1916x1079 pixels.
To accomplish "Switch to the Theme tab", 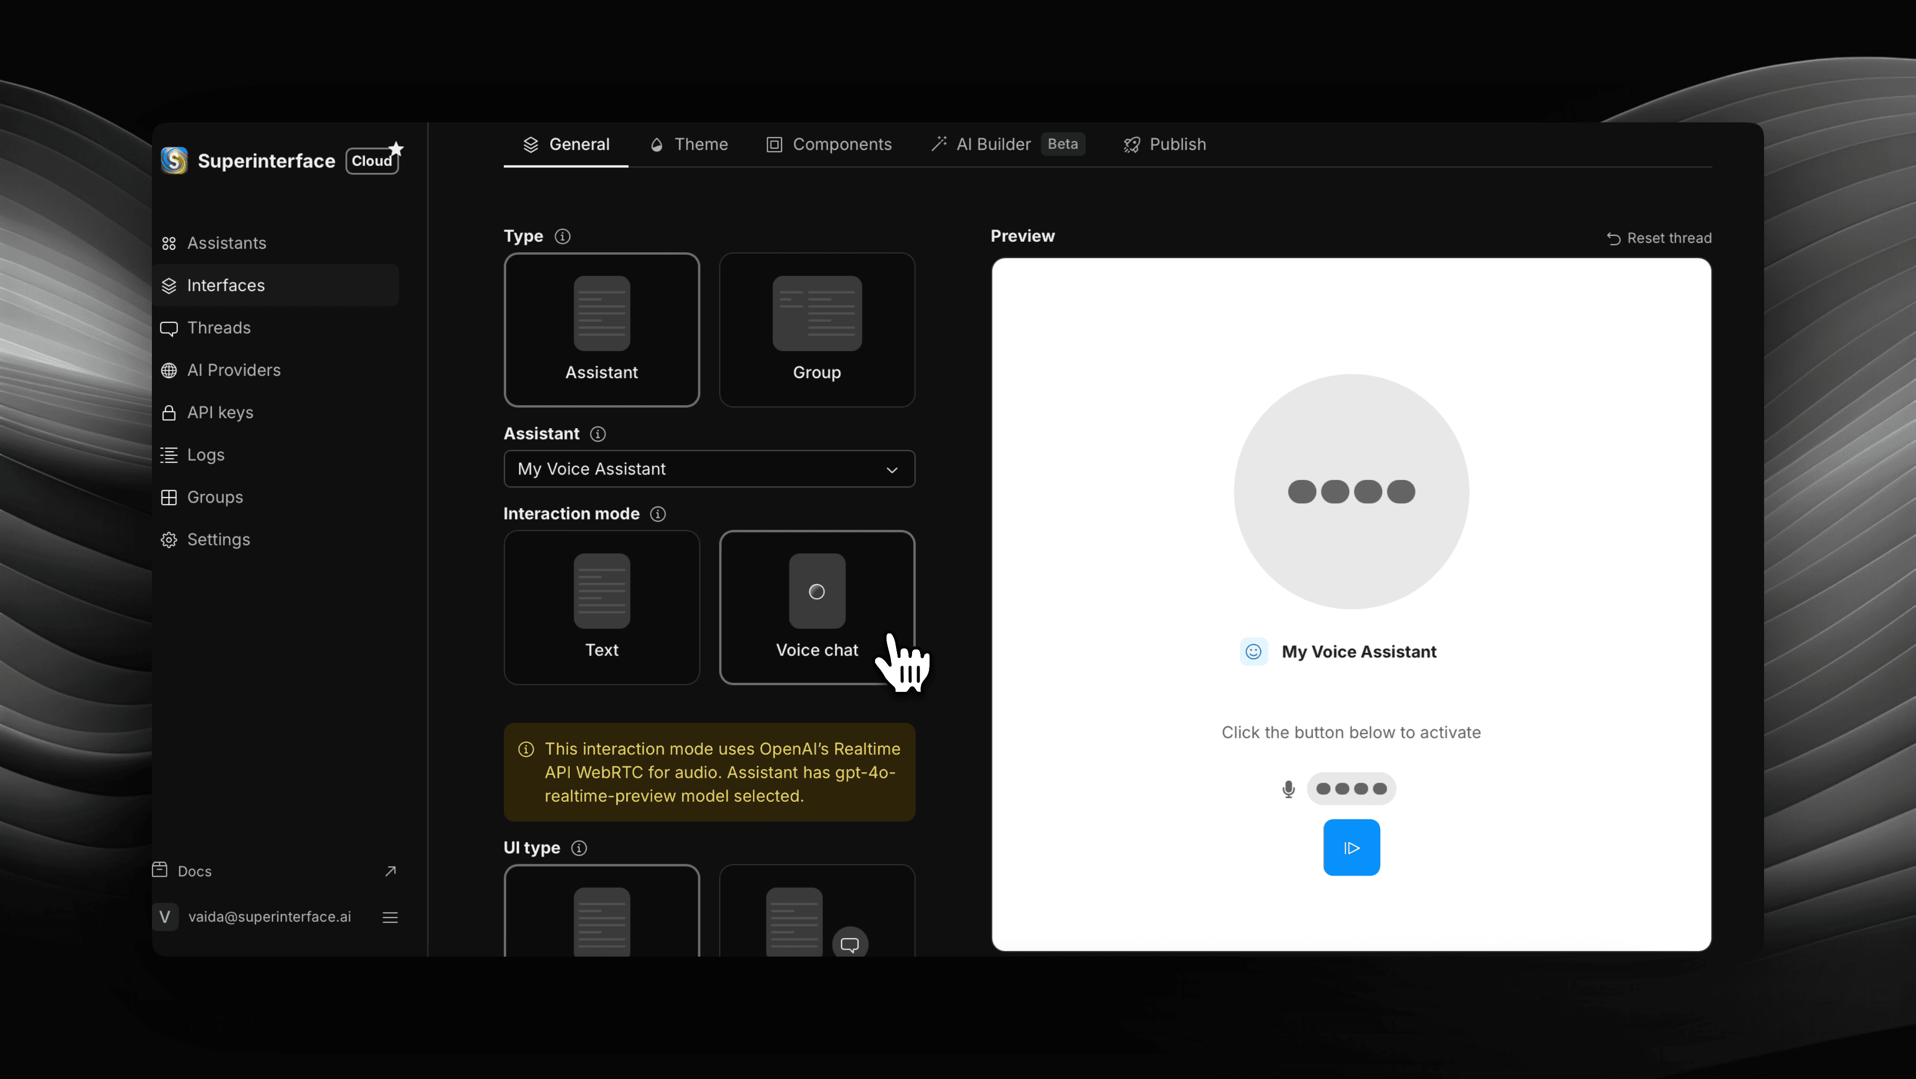I will click(x=688, y=144).
